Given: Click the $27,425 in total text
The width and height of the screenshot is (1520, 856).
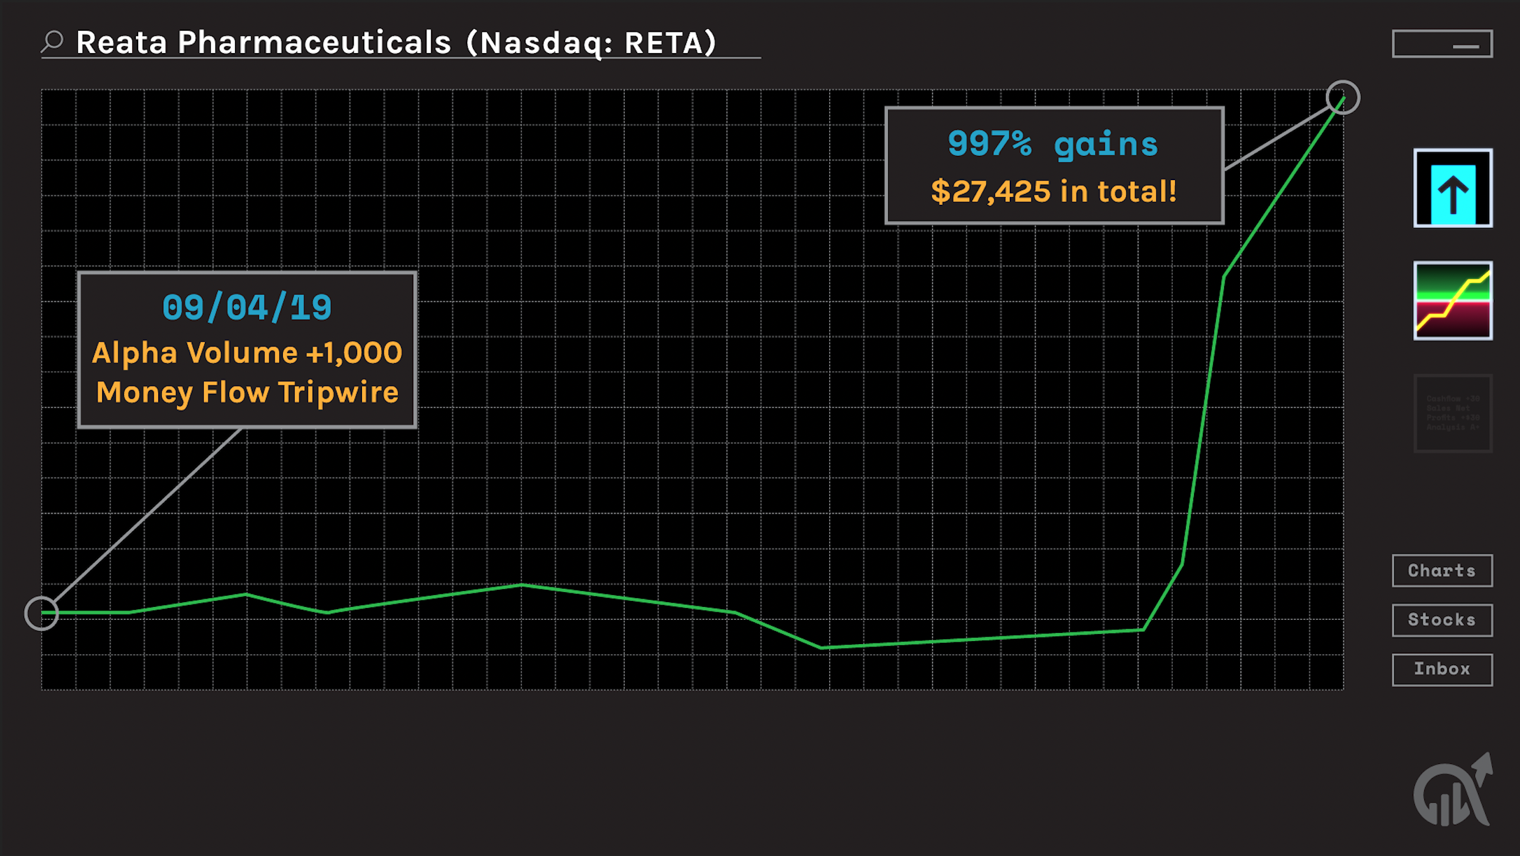Looking at the screenshot, I should click(1054, 192).
